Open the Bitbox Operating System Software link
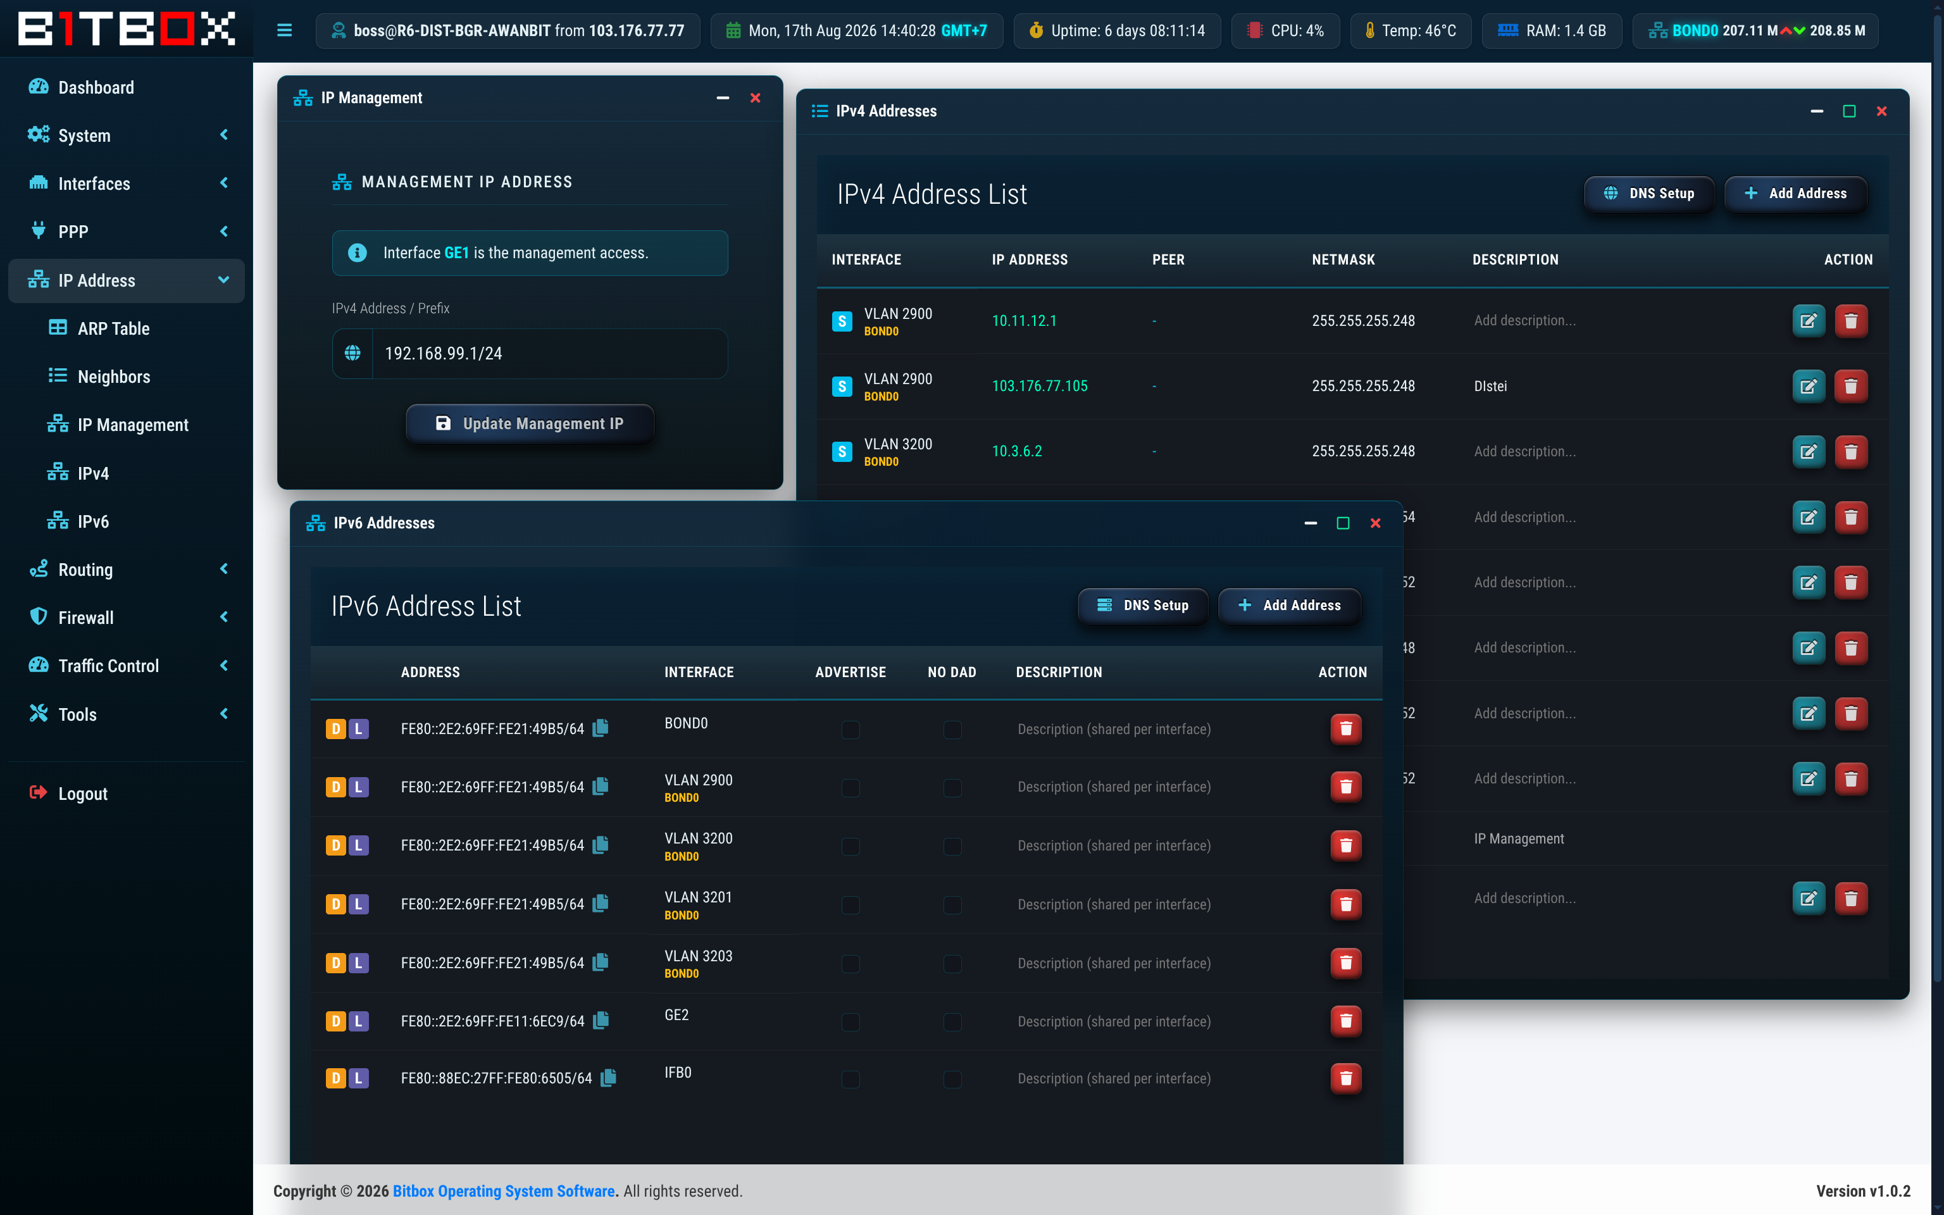The width and height of the screenshot is (1944, 1215). [x=504, y=1191]
